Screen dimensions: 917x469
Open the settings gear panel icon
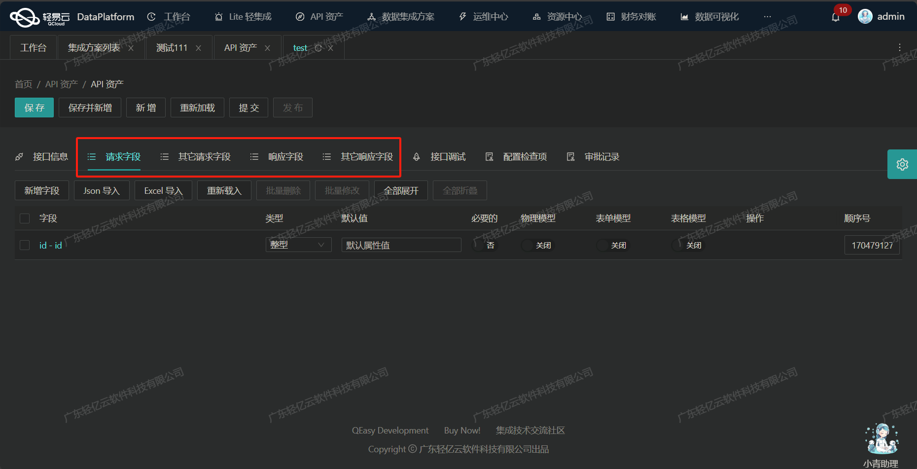(902, 164)
